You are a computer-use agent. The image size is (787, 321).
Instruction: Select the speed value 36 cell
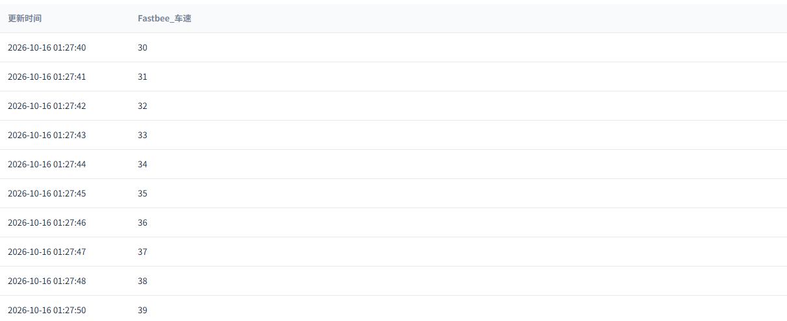click(142, 222)
